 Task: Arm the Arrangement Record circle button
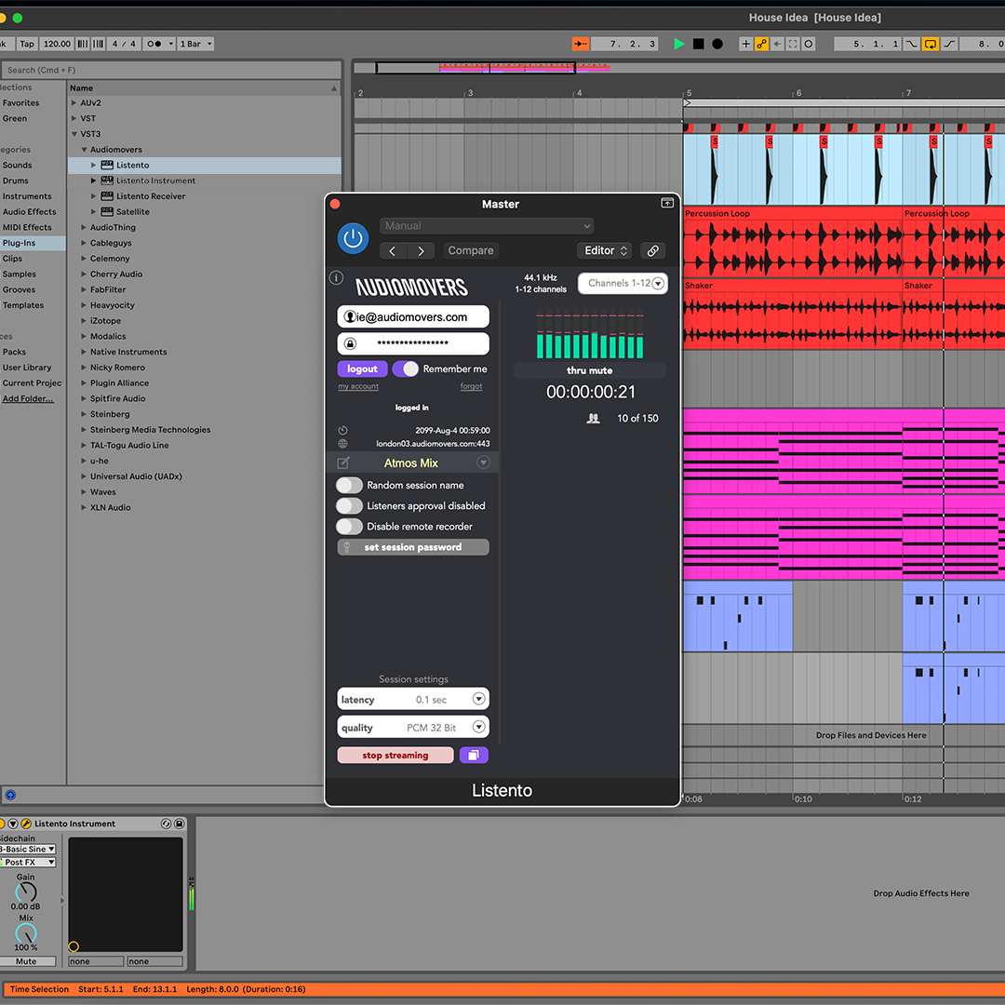click(x=717, y=44)
